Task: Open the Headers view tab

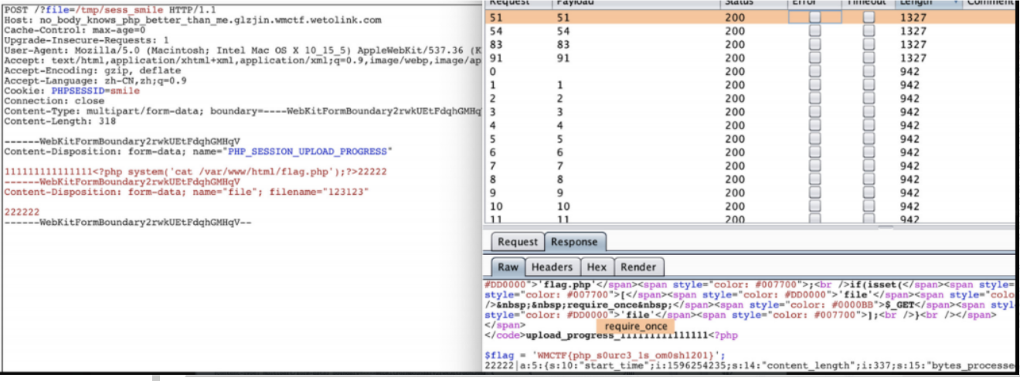Action: pyautogui.click(x=552, y=267)
